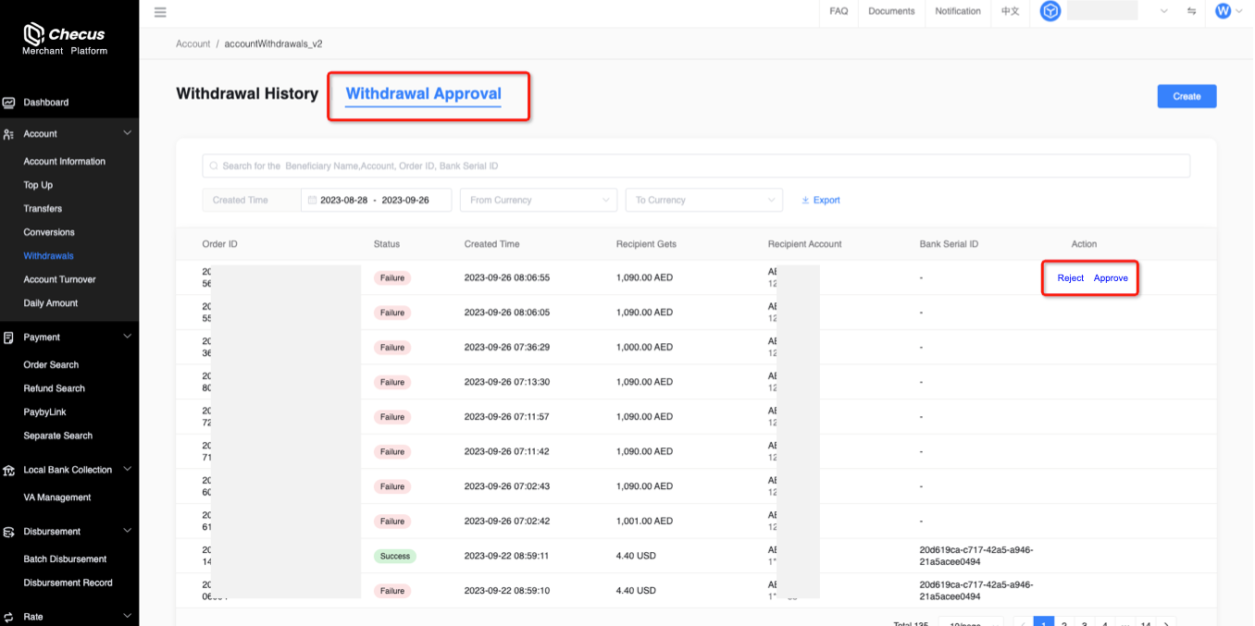The width and height of the screenshot is (1255, 626).
Task: Click the hamburger menu icon
Action: pos(160,12)
